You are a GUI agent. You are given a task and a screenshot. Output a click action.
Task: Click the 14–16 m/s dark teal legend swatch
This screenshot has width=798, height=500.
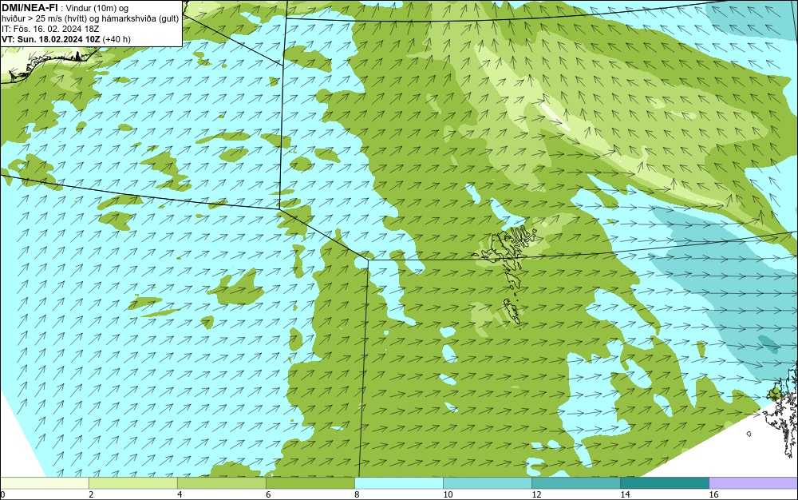[664, 483]
